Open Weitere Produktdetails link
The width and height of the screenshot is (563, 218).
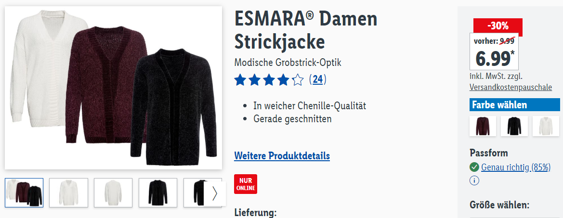pyautogui.click(x=282, y=156)
